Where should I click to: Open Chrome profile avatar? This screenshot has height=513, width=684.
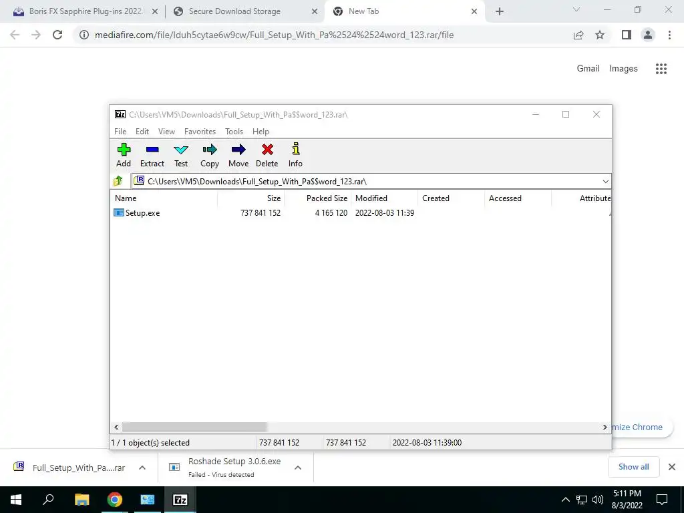(x=648, y=35)
